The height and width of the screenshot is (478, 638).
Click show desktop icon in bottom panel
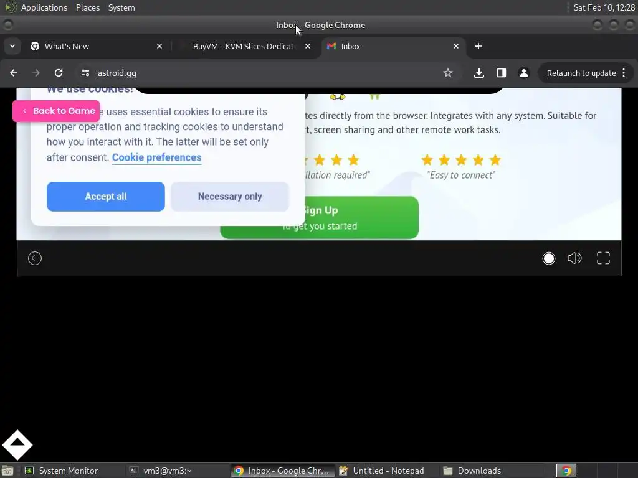(x=7, y=471)
